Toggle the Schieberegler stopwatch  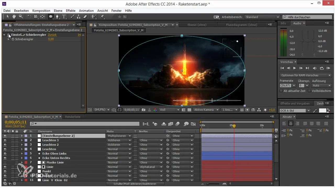(13, 39)
